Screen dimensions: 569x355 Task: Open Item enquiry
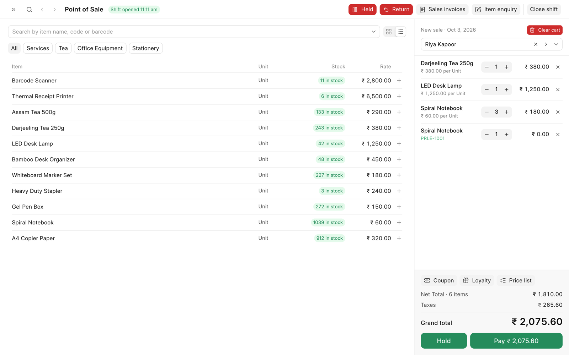coord(496,10)
